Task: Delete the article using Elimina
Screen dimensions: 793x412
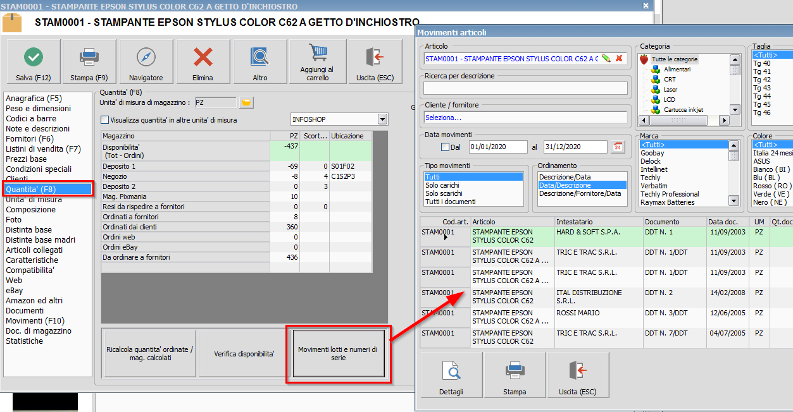Action: [x=203, y=61]
